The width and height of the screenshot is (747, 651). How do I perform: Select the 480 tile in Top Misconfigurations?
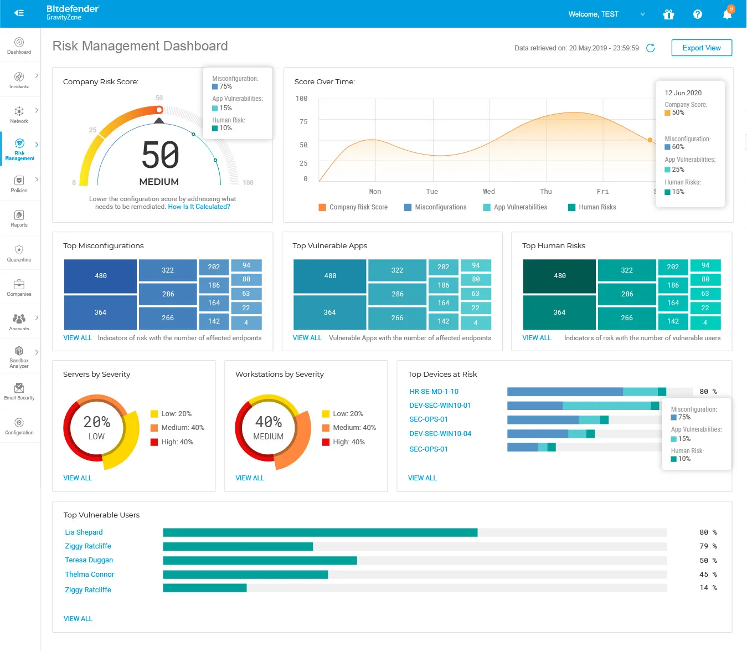(100, 276)
